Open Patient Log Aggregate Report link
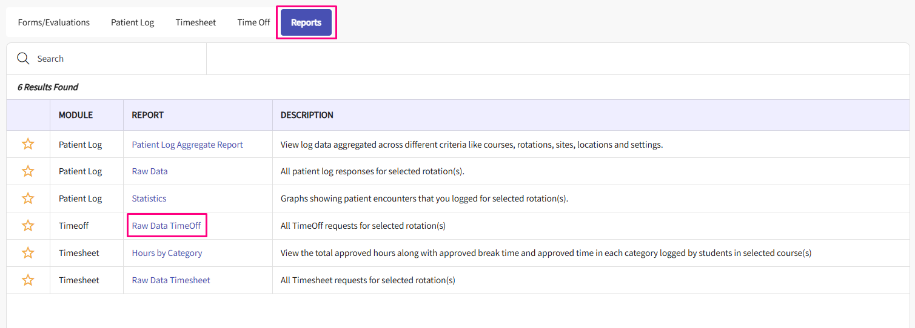 coord(187,145)
